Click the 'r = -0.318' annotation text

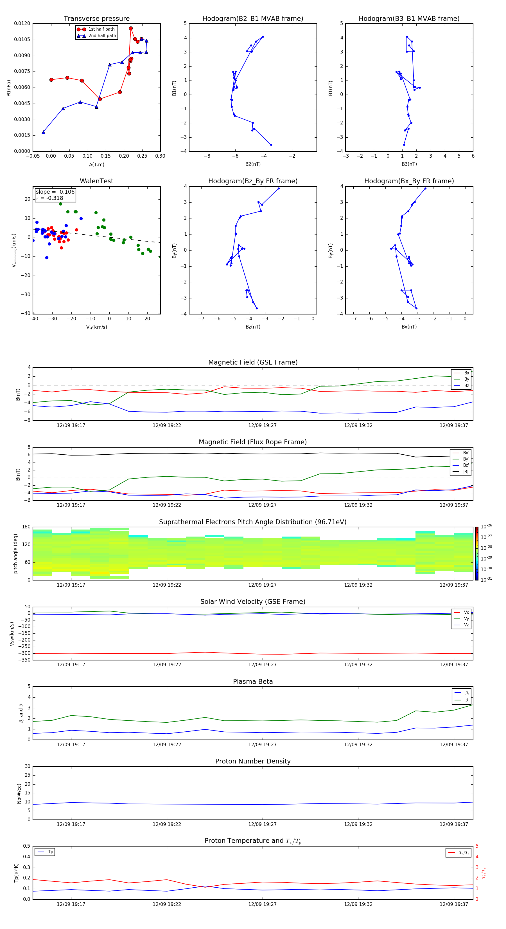pos(50,198)
